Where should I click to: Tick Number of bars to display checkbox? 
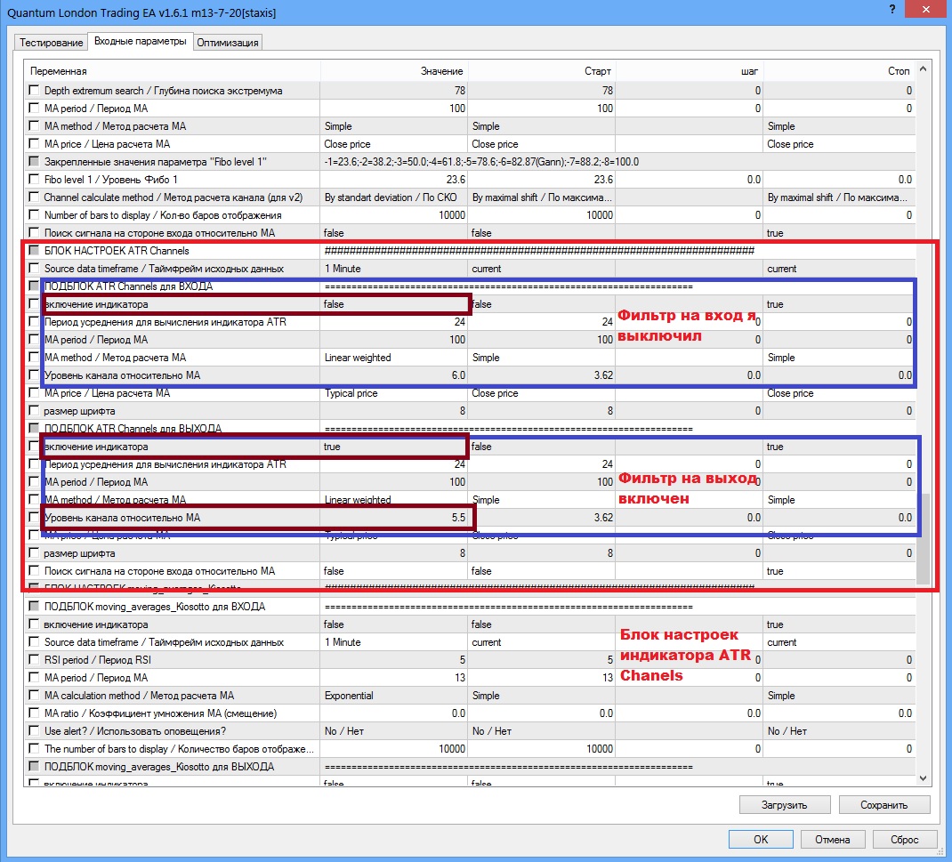click(34, 215)
